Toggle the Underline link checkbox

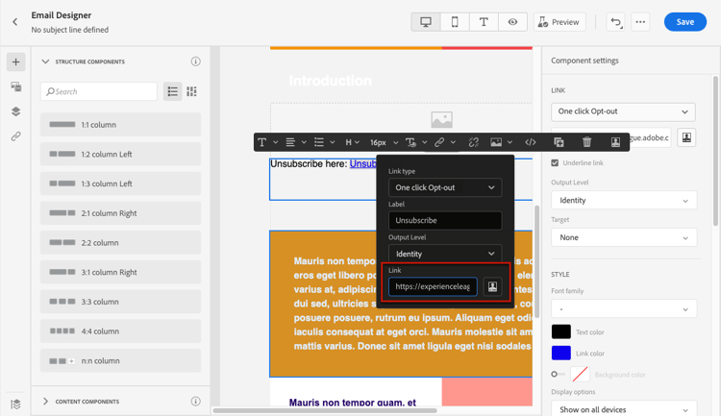click(x=555, y=163)
